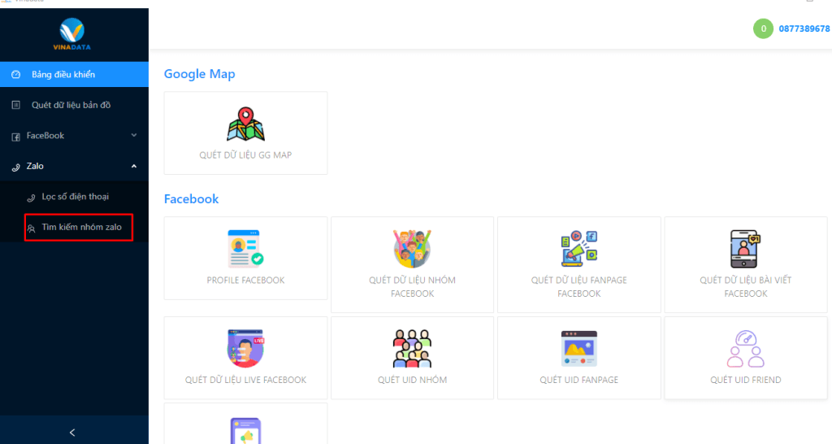This screenshot has width=832, height=444.
Task: Collapse the sidebar with the bottom arrow
Action: pos(72,433)
